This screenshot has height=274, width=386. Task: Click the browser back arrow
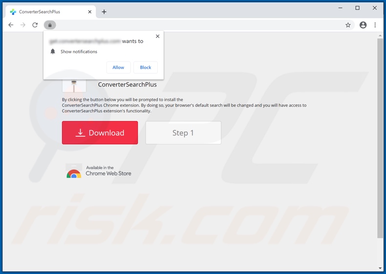click(11, 25)
